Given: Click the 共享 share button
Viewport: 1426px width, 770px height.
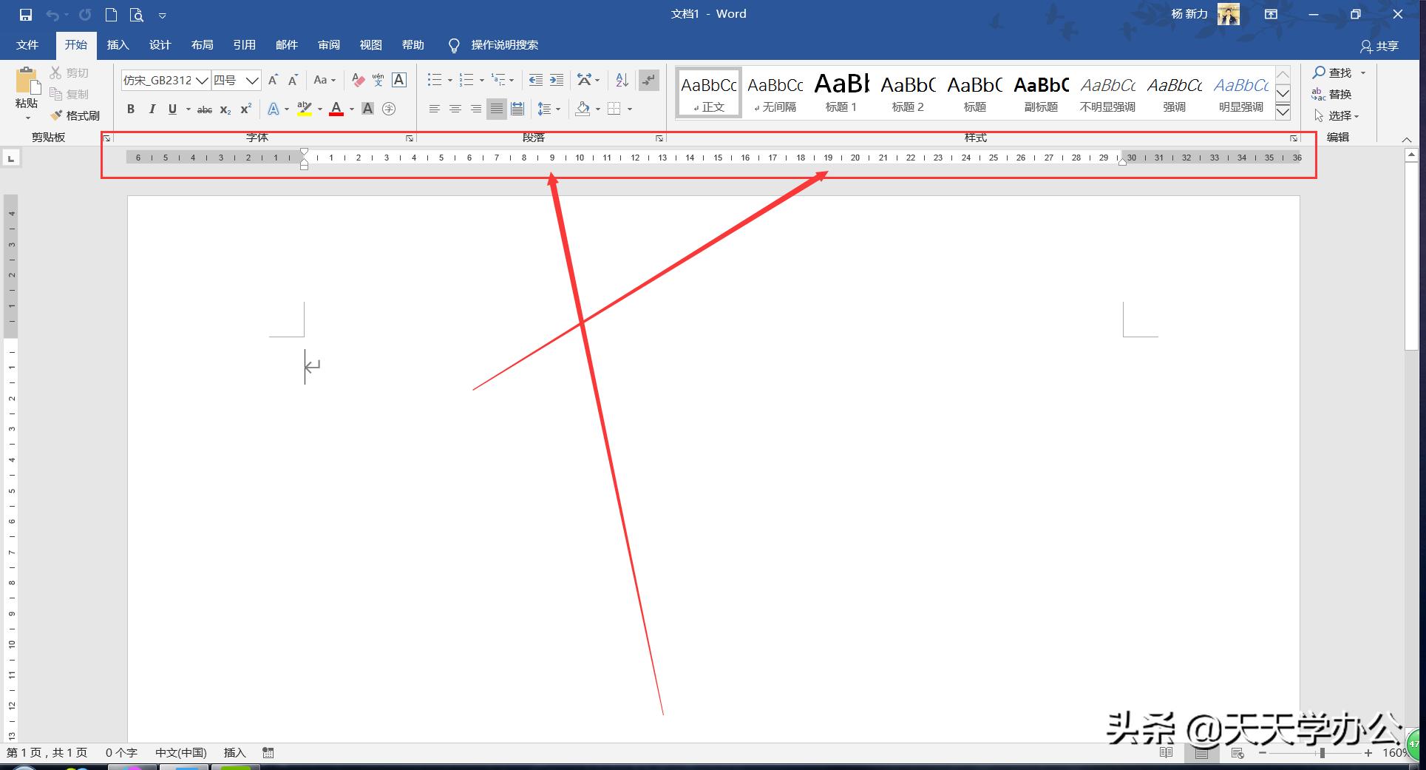Looking at the screenshot, I should pyautogui.click(x=1379, y=46).
